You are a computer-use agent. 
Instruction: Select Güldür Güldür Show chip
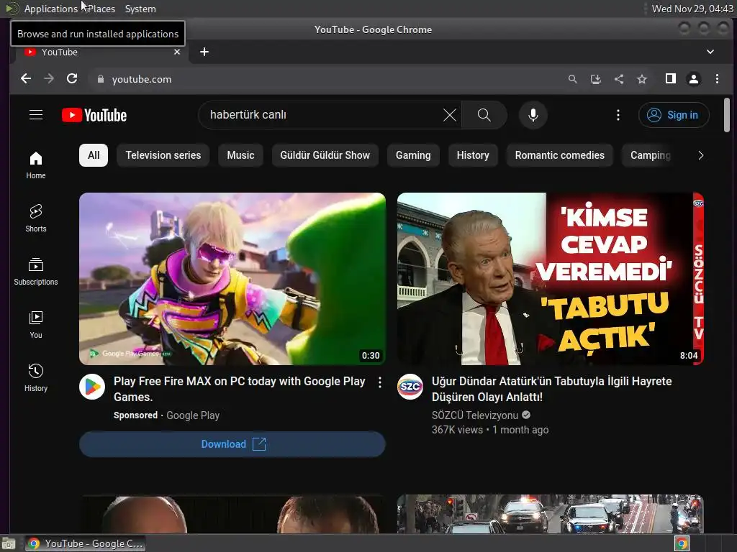[x=325, y=155]
